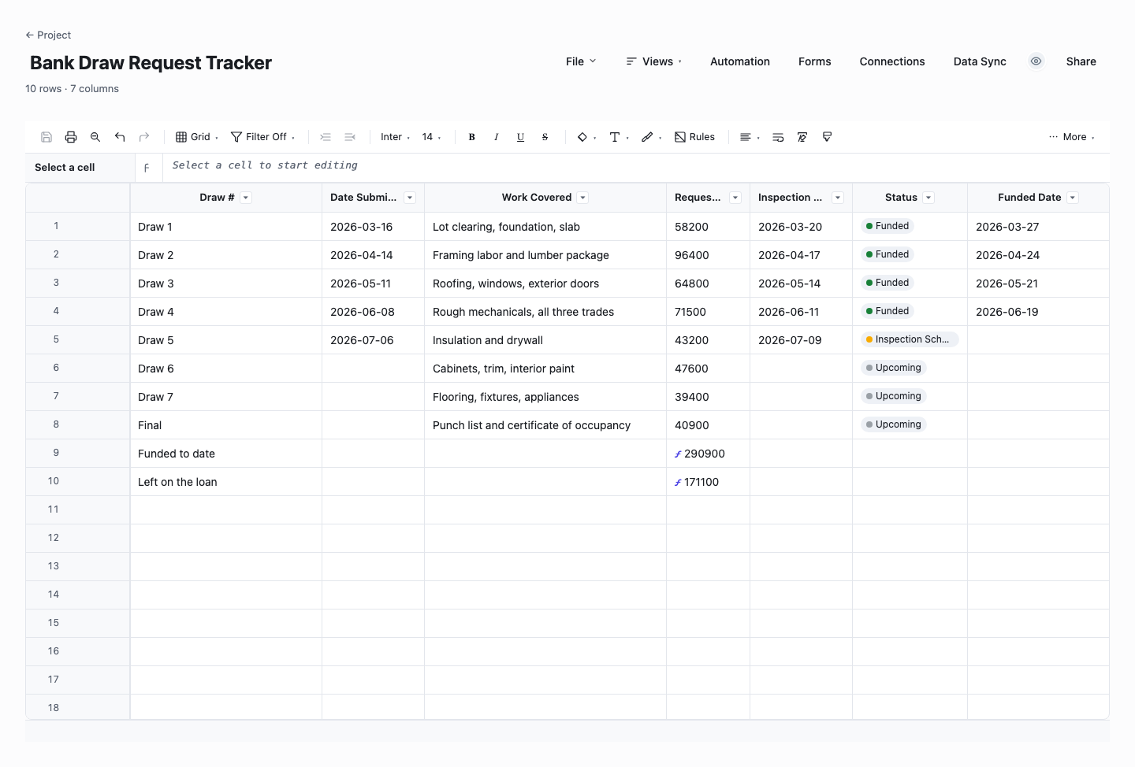Toggle italic formatting
Image resolution: width=1135 pixels, height=767 pixels.
tap(497, 137)
